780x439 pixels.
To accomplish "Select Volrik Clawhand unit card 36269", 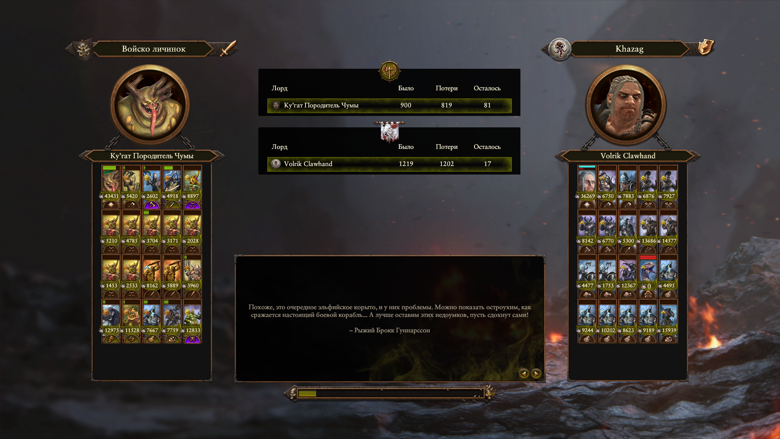I will point(587,187).
